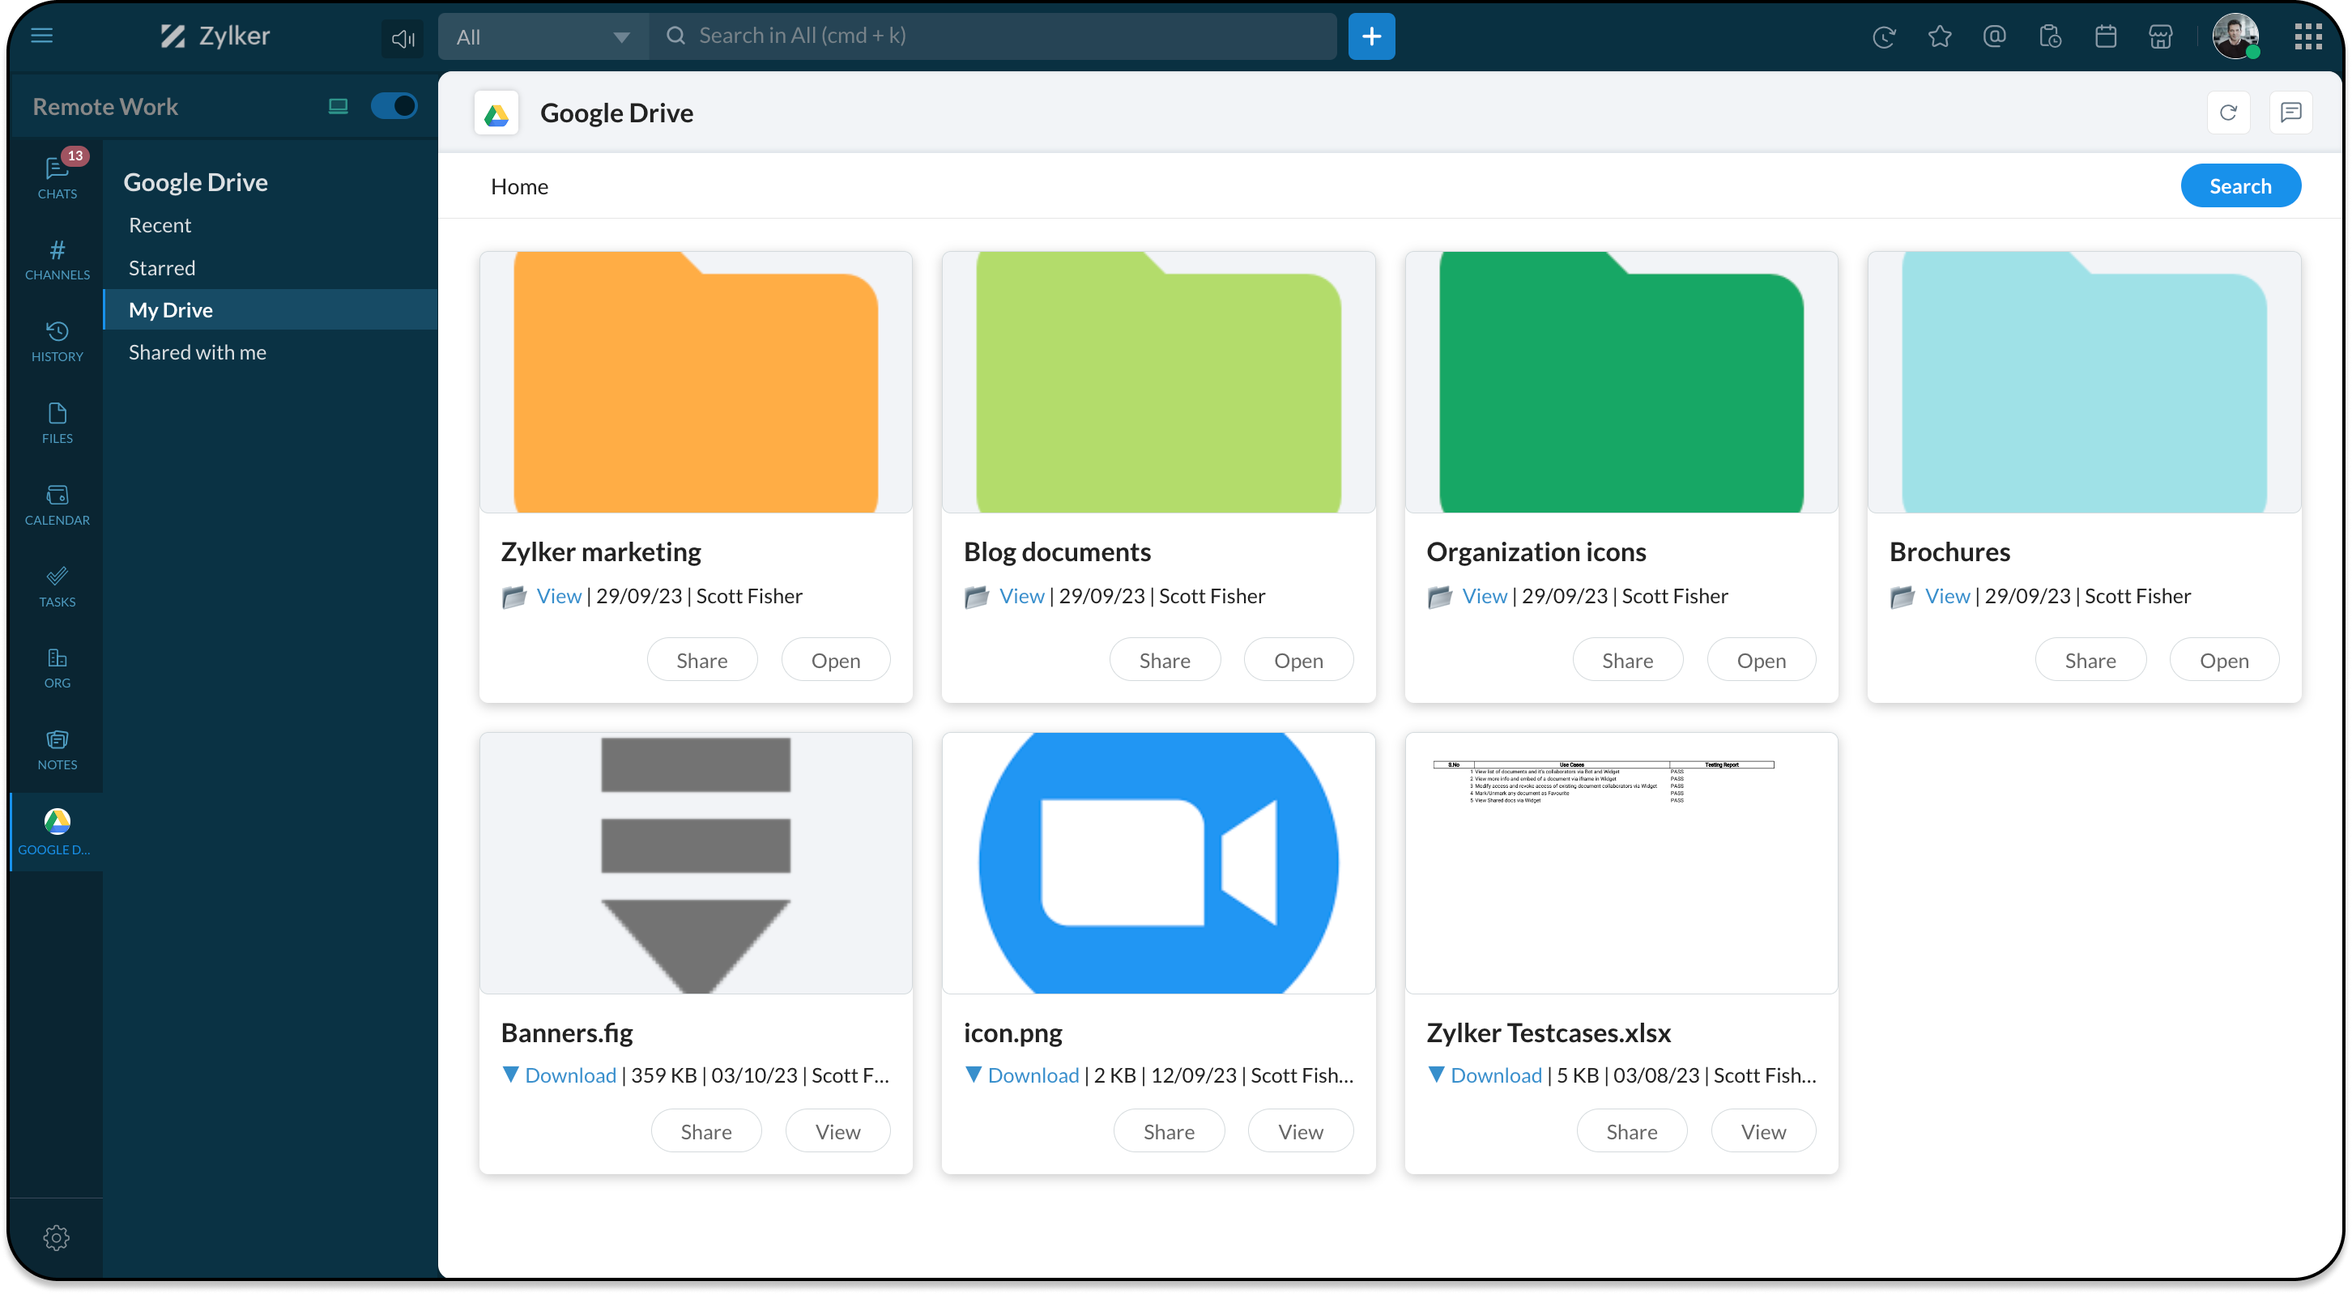
Task: Click the starred messages star icon
Action: [x=1939, y=36]
